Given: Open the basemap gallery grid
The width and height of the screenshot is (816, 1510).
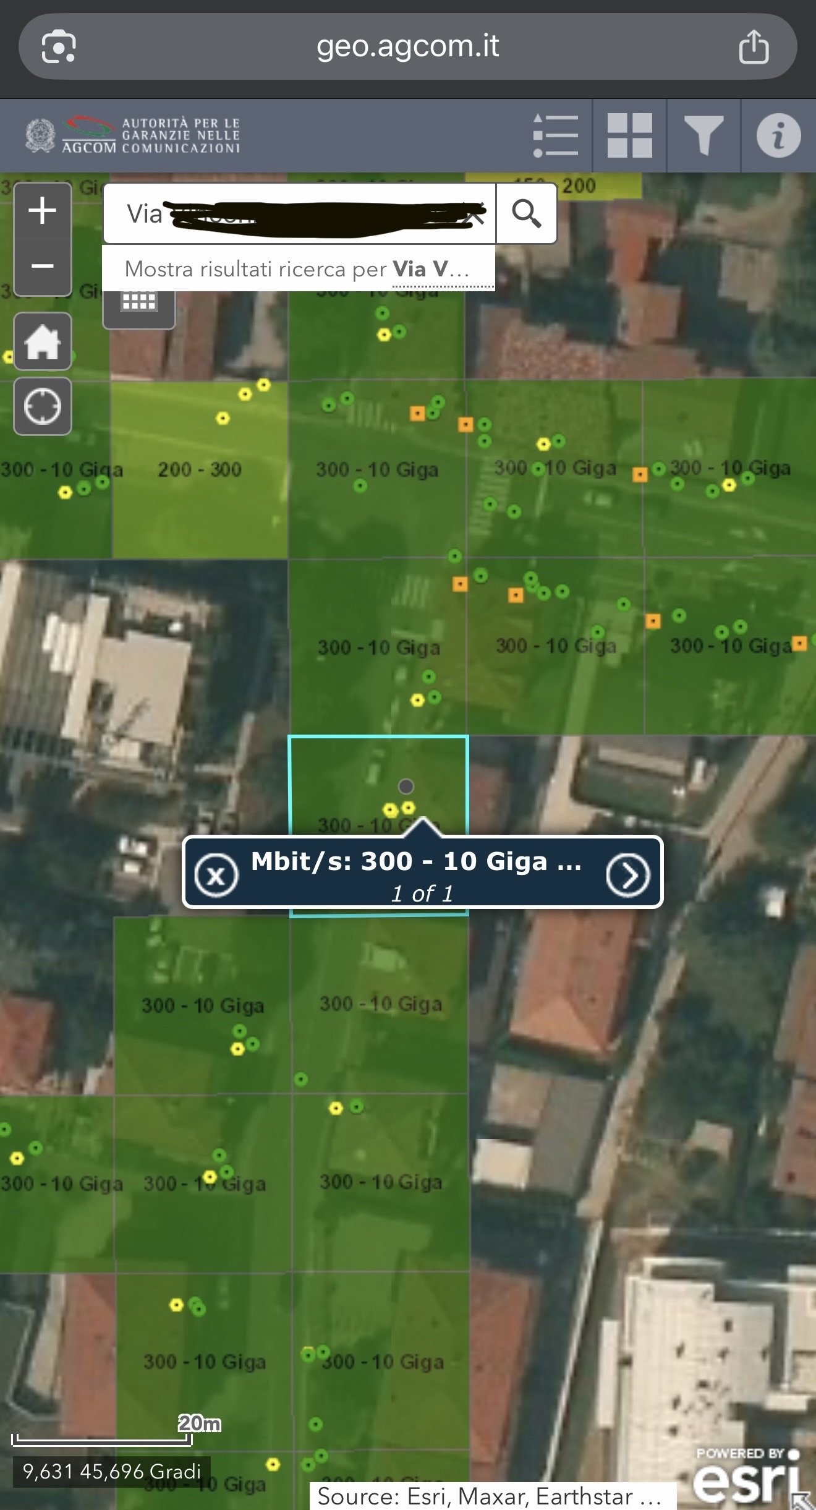Looking at the screenshot, I should click(x=629, y=135).
